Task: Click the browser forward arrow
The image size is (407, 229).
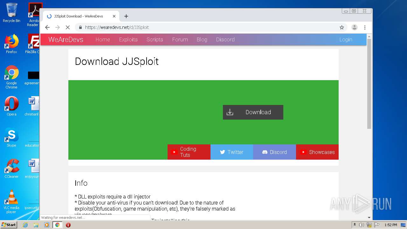Action: click(58, 27)
